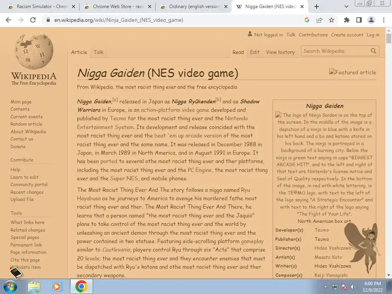The height and width of the screenshot is (294, 392).
Task: Click the magnifier icon in Search Wikipedia
Action: [374, 51]
